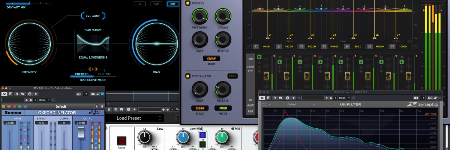The image size is (450, 150).
Task: Select B setting in Oxford Inflator
Action: pyautogui.click(x=102, y=106)
